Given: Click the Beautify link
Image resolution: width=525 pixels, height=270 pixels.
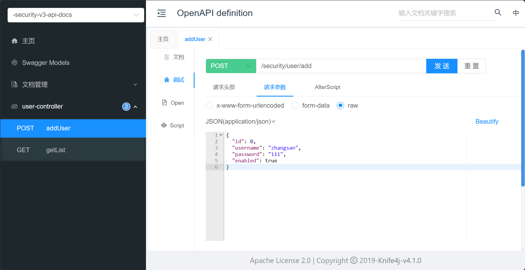Looking at the screenshot, I should (487, 121).
